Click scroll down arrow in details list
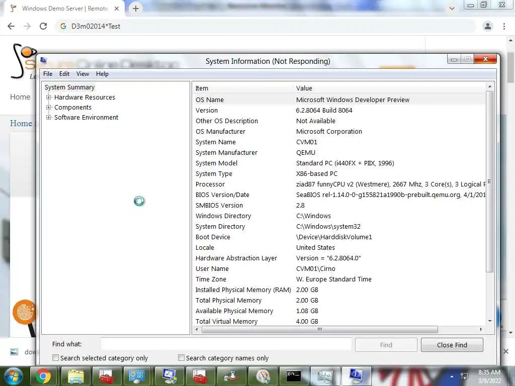 (490, 321)
